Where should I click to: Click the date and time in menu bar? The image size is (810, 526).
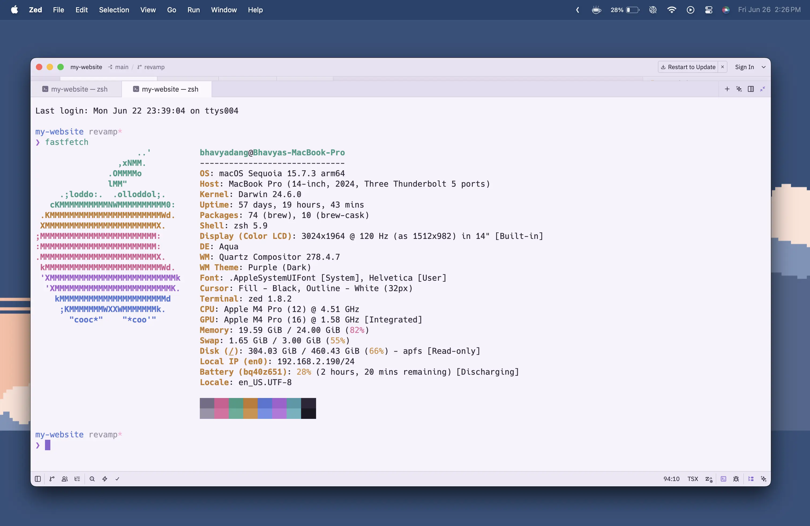(769, 10)
